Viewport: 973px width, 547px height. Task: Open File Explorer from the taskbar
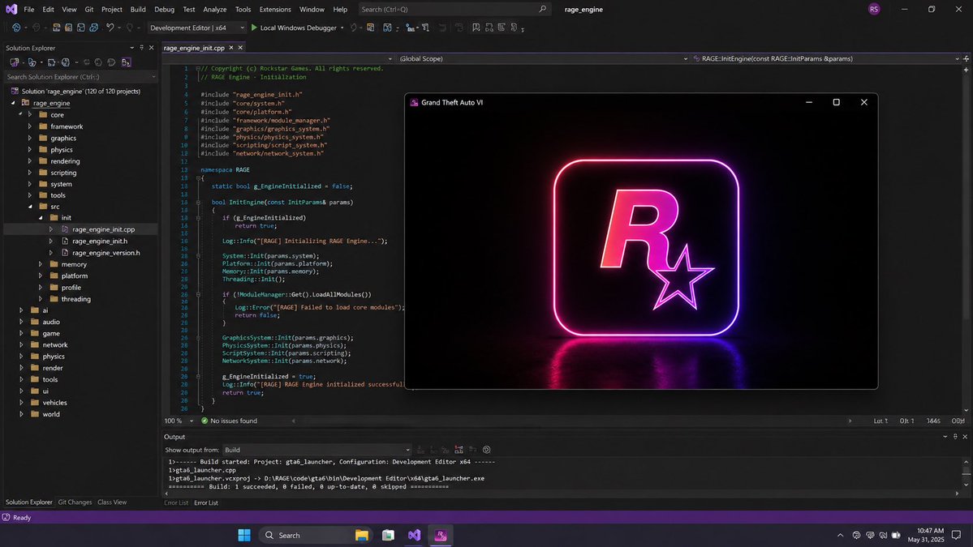pos(362,535)
